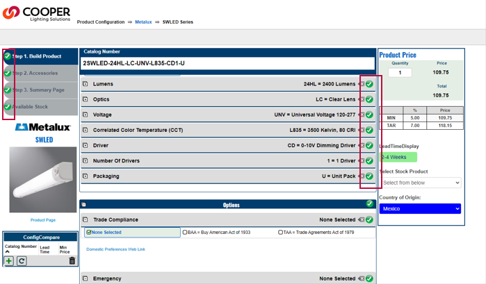This screenshot has height=284, width=486.
Task: Click green checkmark in Options header
Action: [x=369, y=203]
